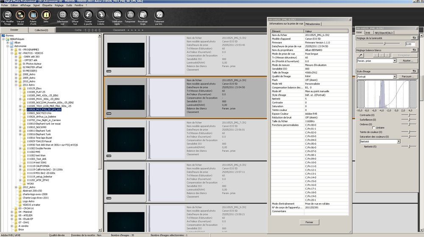Open the Réglage menu
424x237 pixels.
59,5
